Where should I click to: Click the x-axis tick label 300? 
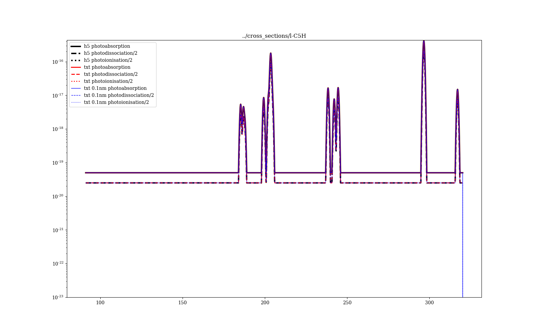pyautogui.click(x=429, y=303)
